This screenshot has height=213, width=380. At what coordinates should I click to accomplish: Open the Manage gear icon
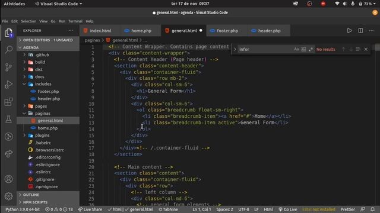pos(8,196)
